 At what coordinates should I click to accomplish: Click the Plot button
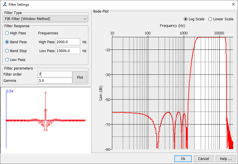[x=80, y=77]
